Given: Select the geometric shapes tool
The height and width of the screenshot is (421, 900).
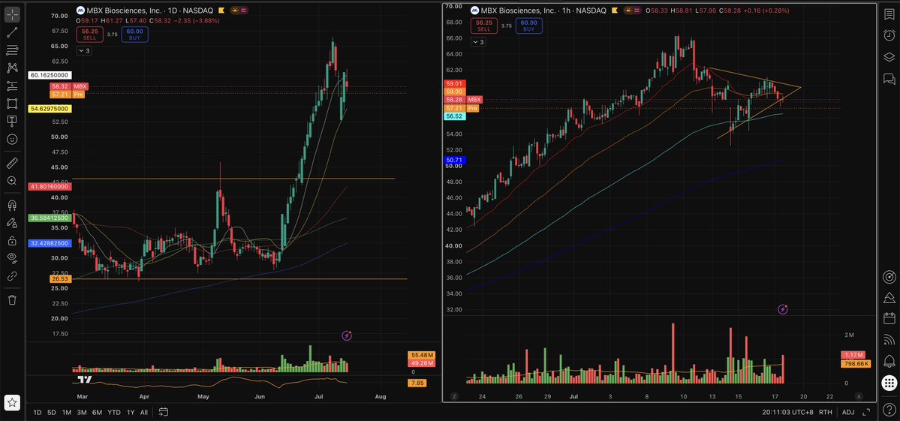Looking at the screenshot, I should (x=12, y=104).
